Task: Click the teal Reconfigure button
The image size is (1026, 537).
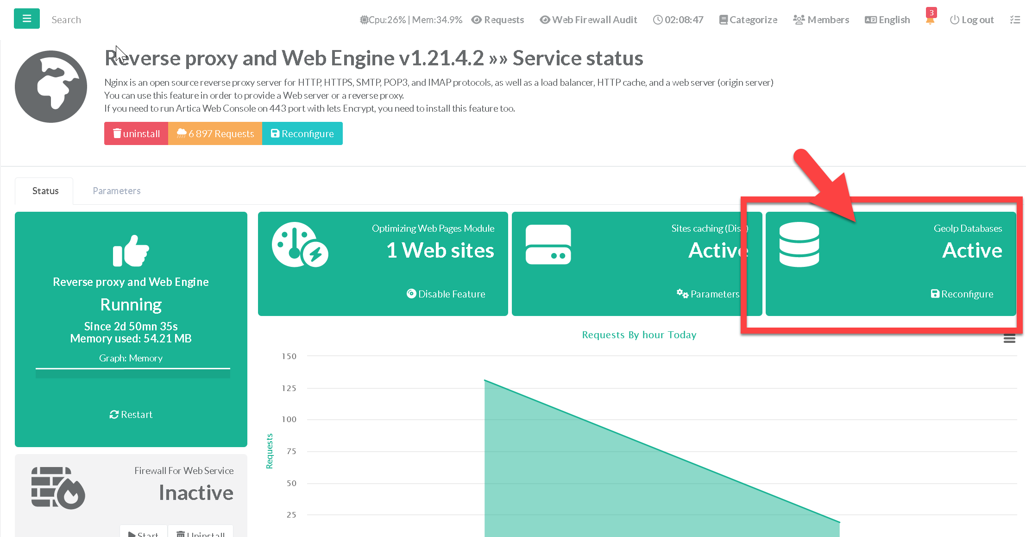Action: tap(302, 134)
